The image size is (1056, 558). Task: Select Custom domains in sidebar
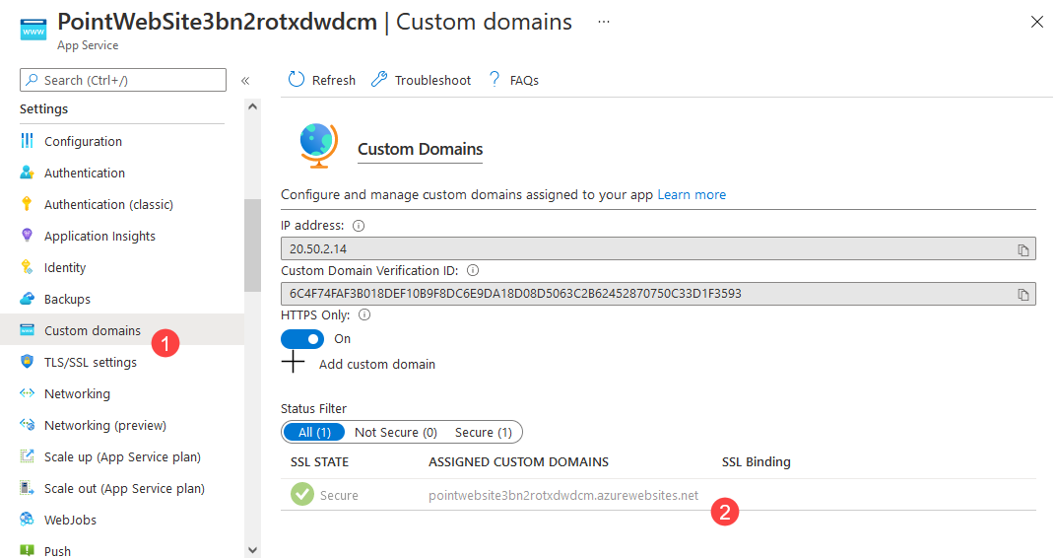(x=122, y=329)
